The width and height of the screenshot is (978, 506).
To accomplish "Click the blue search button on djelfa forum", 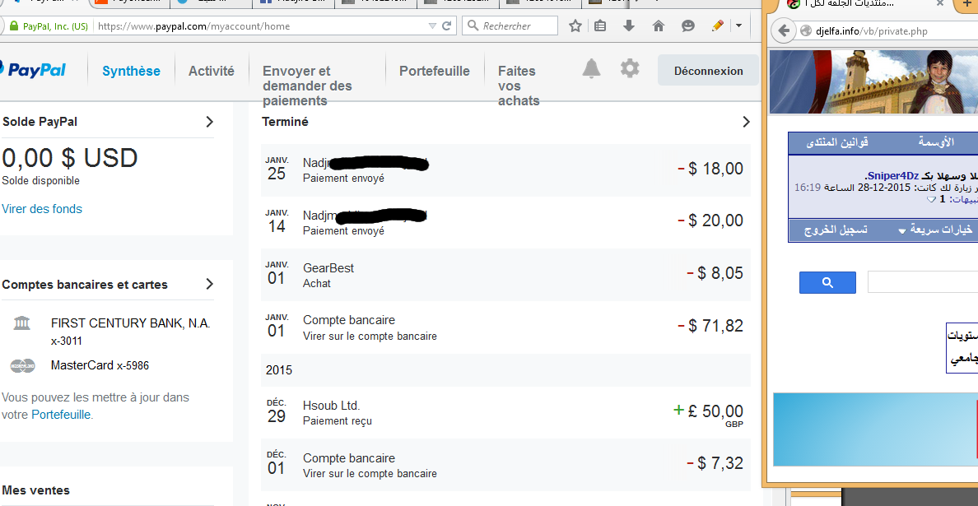I will 827,282.
